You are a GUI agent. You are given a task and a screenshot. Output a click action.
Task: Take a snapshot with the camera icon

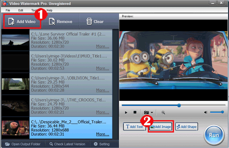146,112
